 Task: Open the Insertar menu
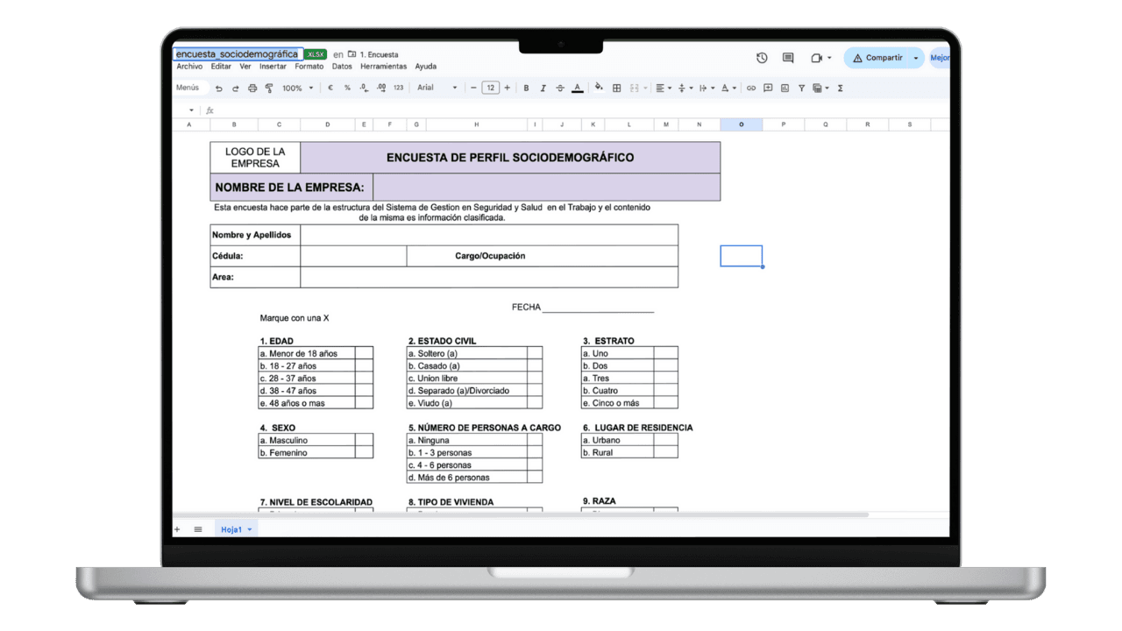click(x=273, y=66)
